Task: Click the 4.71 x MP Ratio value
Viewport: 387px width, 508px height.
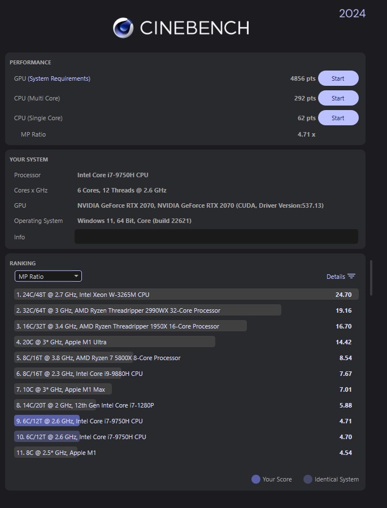Action: coord(306,134)
